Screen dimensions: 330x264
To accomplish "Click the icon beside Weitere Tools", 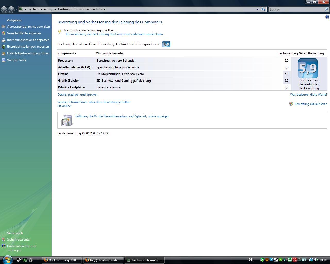I will pyautogui.click(x=3, y=60).
